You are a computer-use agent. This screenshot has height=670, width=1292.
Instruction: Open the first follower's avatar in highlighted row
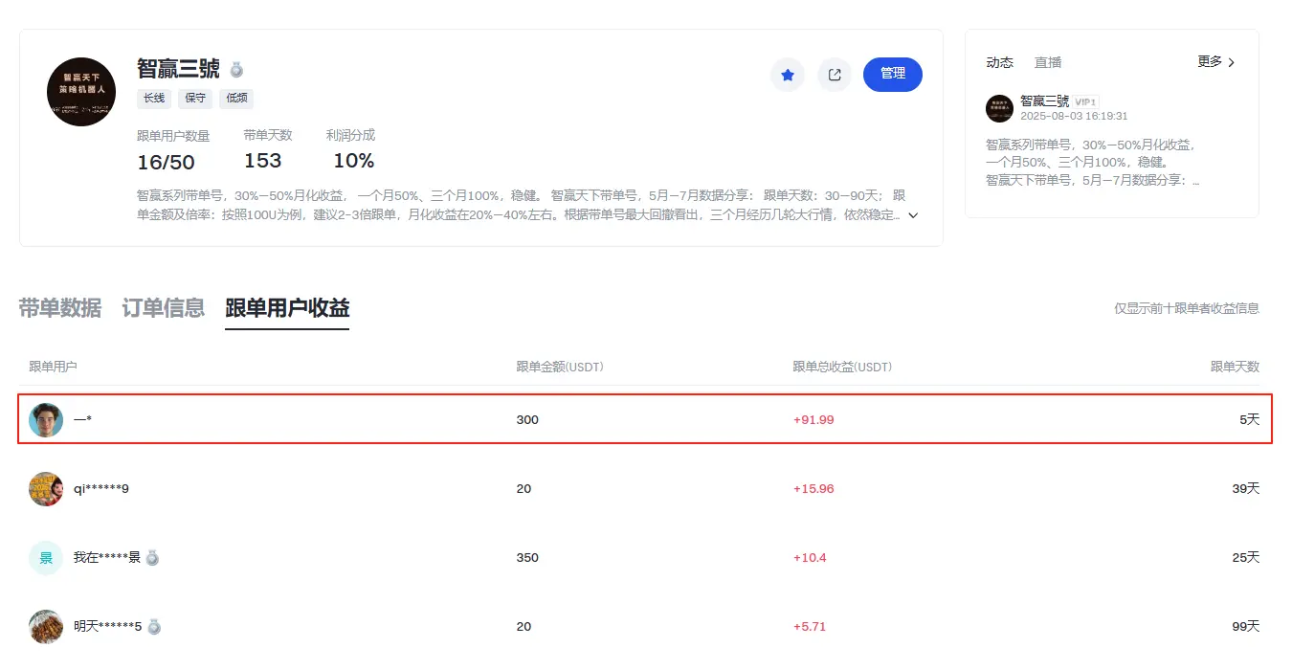coord(46,420)
